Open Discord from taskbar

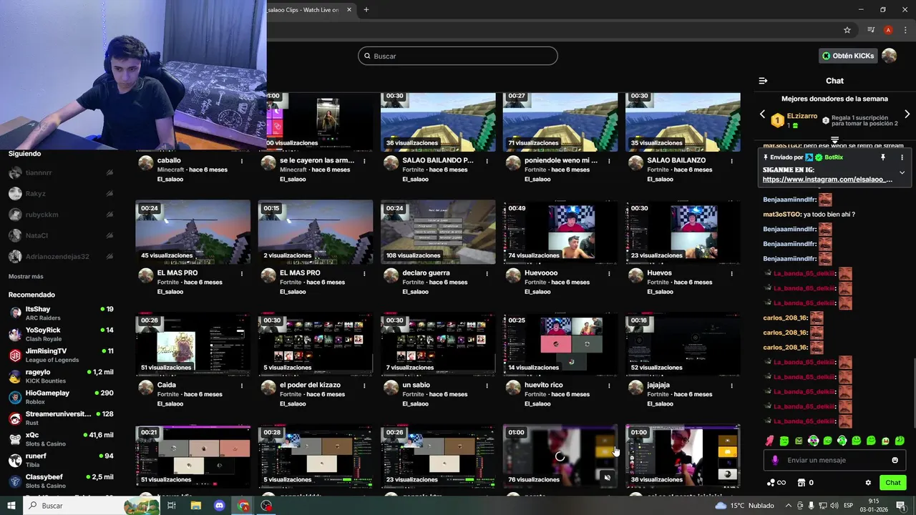tap(220, 506)
